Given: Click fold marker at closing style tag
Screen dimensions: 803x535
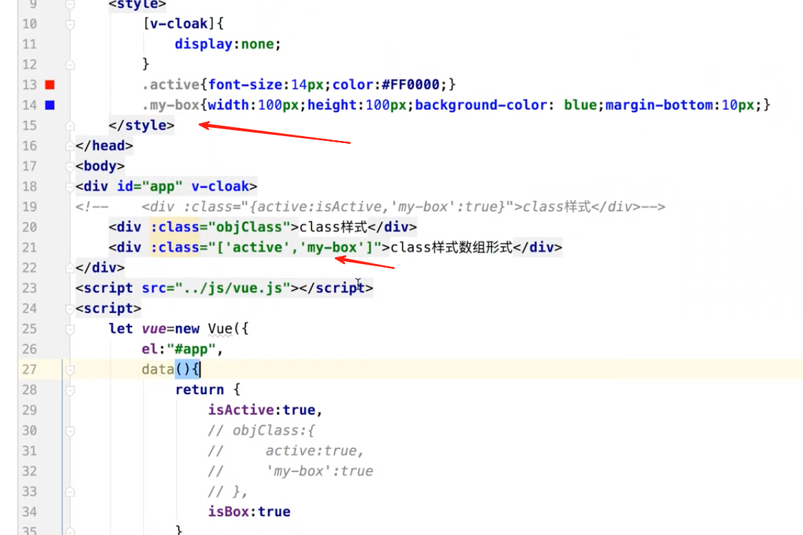Looking at the screenshot, I should [x=70, y=126].
